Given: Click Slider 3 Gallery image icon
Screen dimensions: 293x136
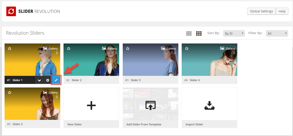Looking at the screenshot, I should click(163, 48).
